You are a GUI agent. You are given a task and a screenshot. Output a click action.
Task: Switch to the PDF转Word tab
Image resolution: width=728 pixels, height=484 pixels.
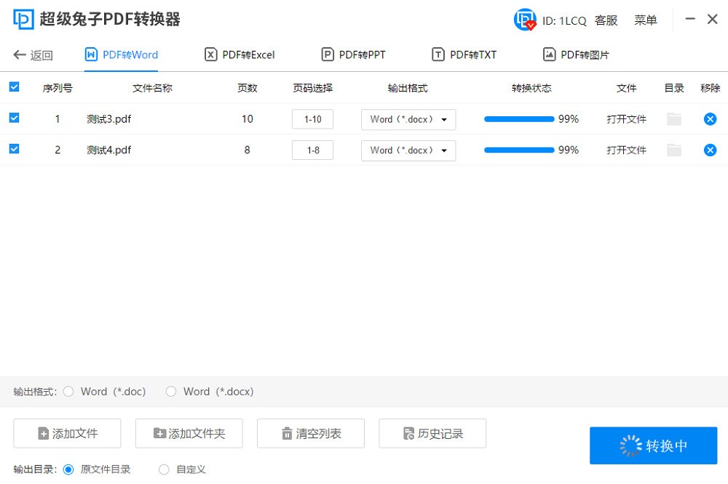121,54
